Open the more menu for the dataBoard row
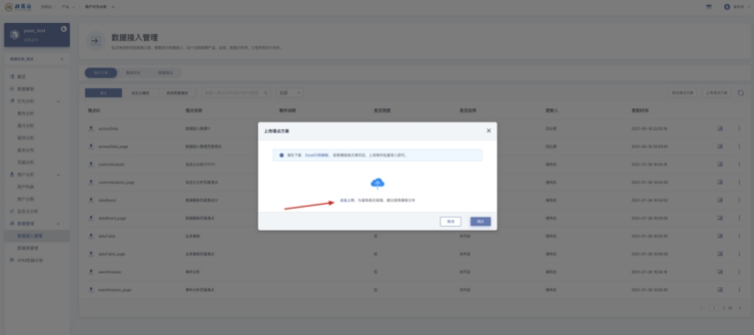 [x=739, y=200]
